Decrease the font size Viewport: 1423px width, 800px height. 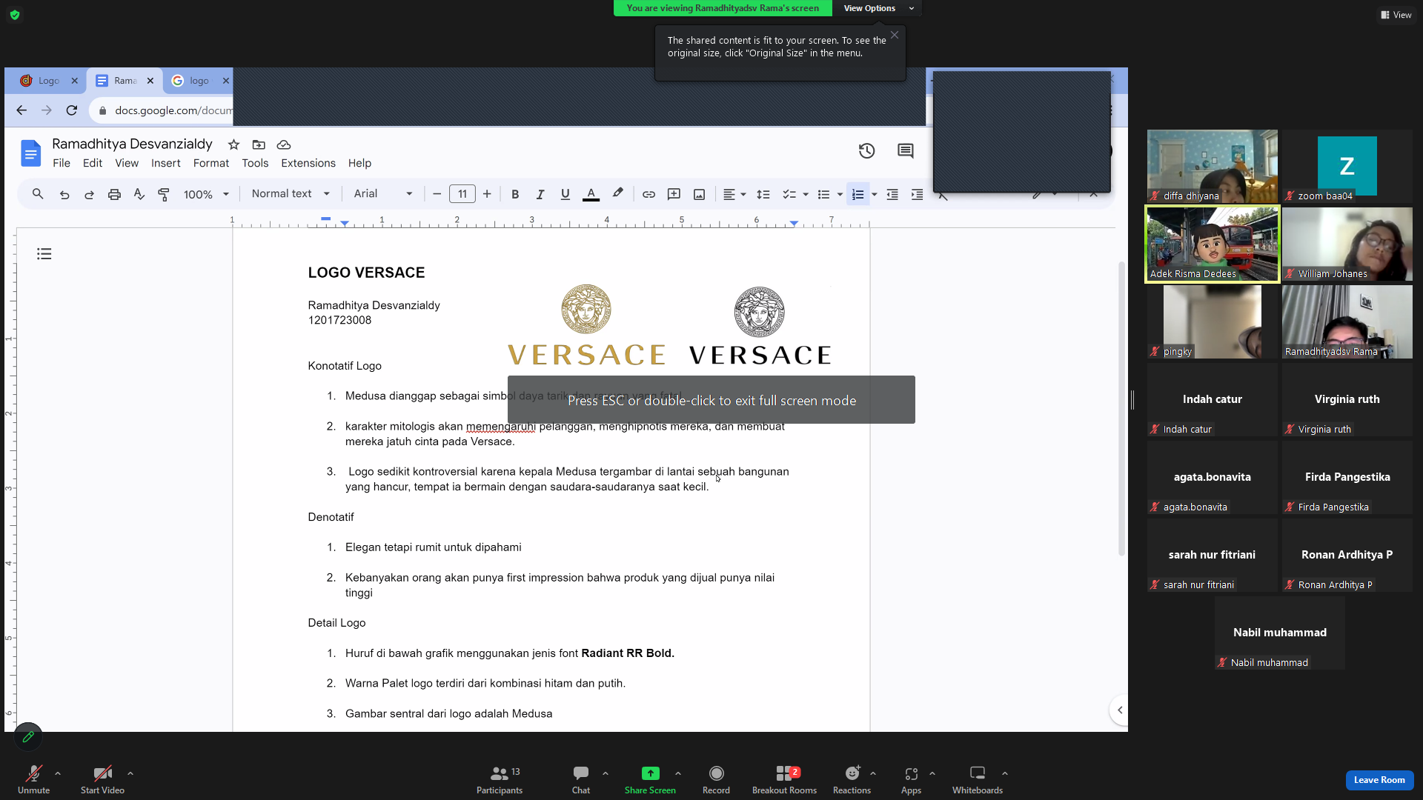pyautogui.click(x=437, y=194)
